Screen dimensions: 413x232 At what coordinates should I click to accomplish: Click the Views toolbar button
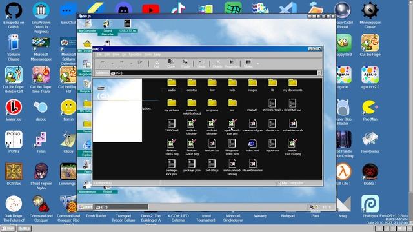pyautogui.click(x=248, y=64)
